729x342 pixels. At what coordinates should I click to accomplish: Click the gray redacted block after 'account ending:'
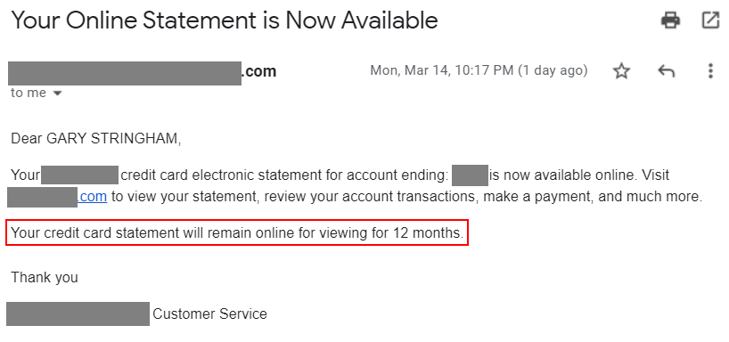(470, 175)
